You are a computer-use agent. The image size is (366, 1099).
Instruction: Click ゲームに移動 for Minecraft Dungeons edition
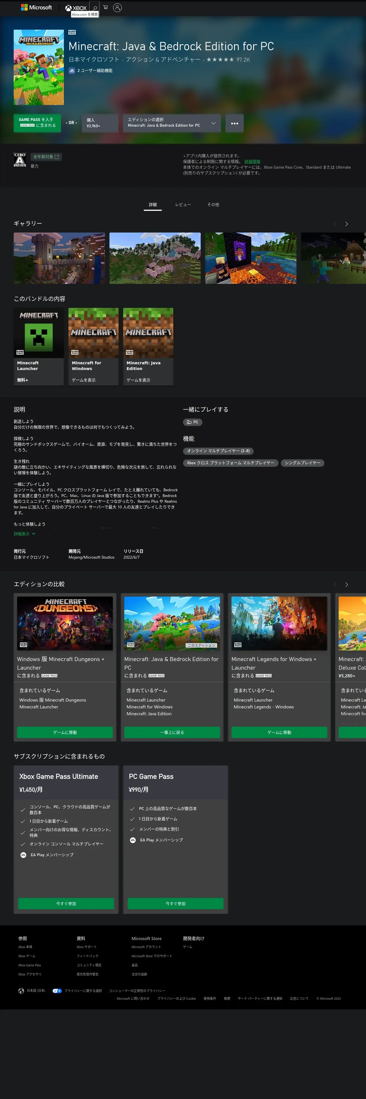pos(65,732)
